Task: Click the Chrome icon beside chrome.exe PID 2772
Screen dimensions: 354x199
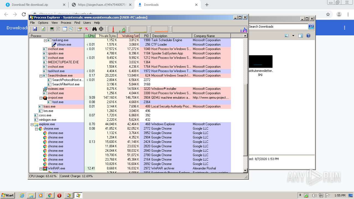Action: 41,129
